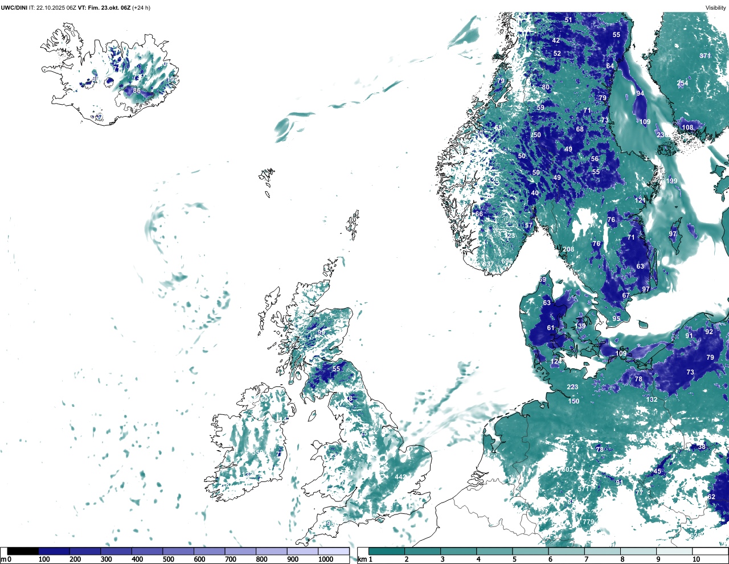
Task: Click the initial time '22.10.2025 06Z'
Action: (x=56, y=8)
